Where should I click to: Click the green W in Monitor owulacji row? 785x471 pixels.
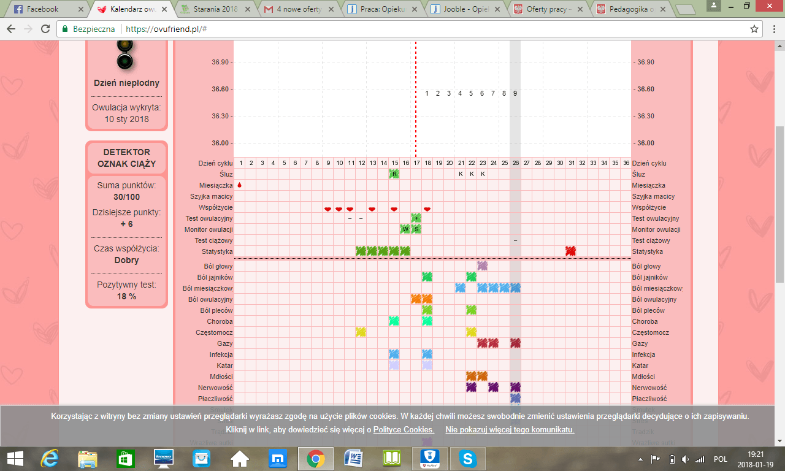[x=405, y=229]
